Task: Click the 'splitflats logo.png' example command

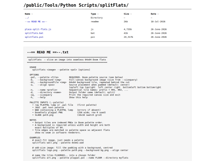Action: pyautogui.click(x=80, y=150)
